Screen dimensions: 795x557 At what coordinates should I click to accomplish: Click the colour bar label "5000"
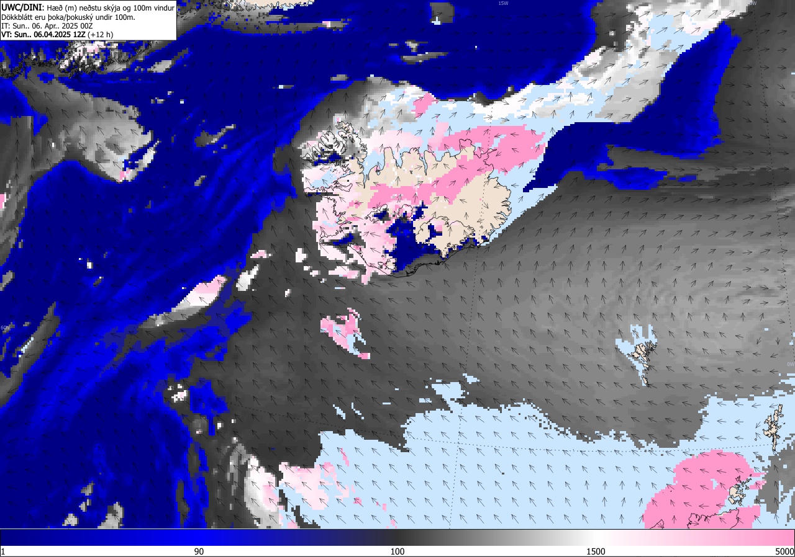(x=784, y=551)
